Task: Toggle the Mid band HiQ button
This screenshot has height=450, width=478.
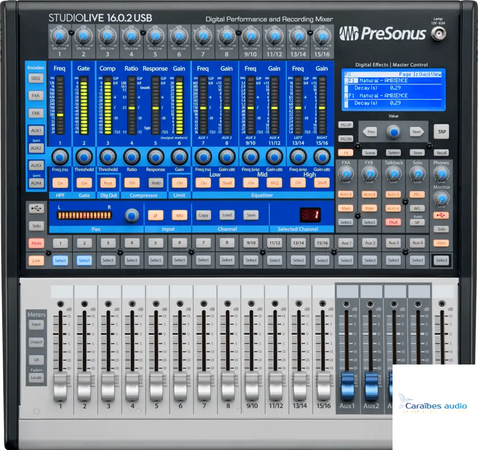Action: [x=274, y=183]
